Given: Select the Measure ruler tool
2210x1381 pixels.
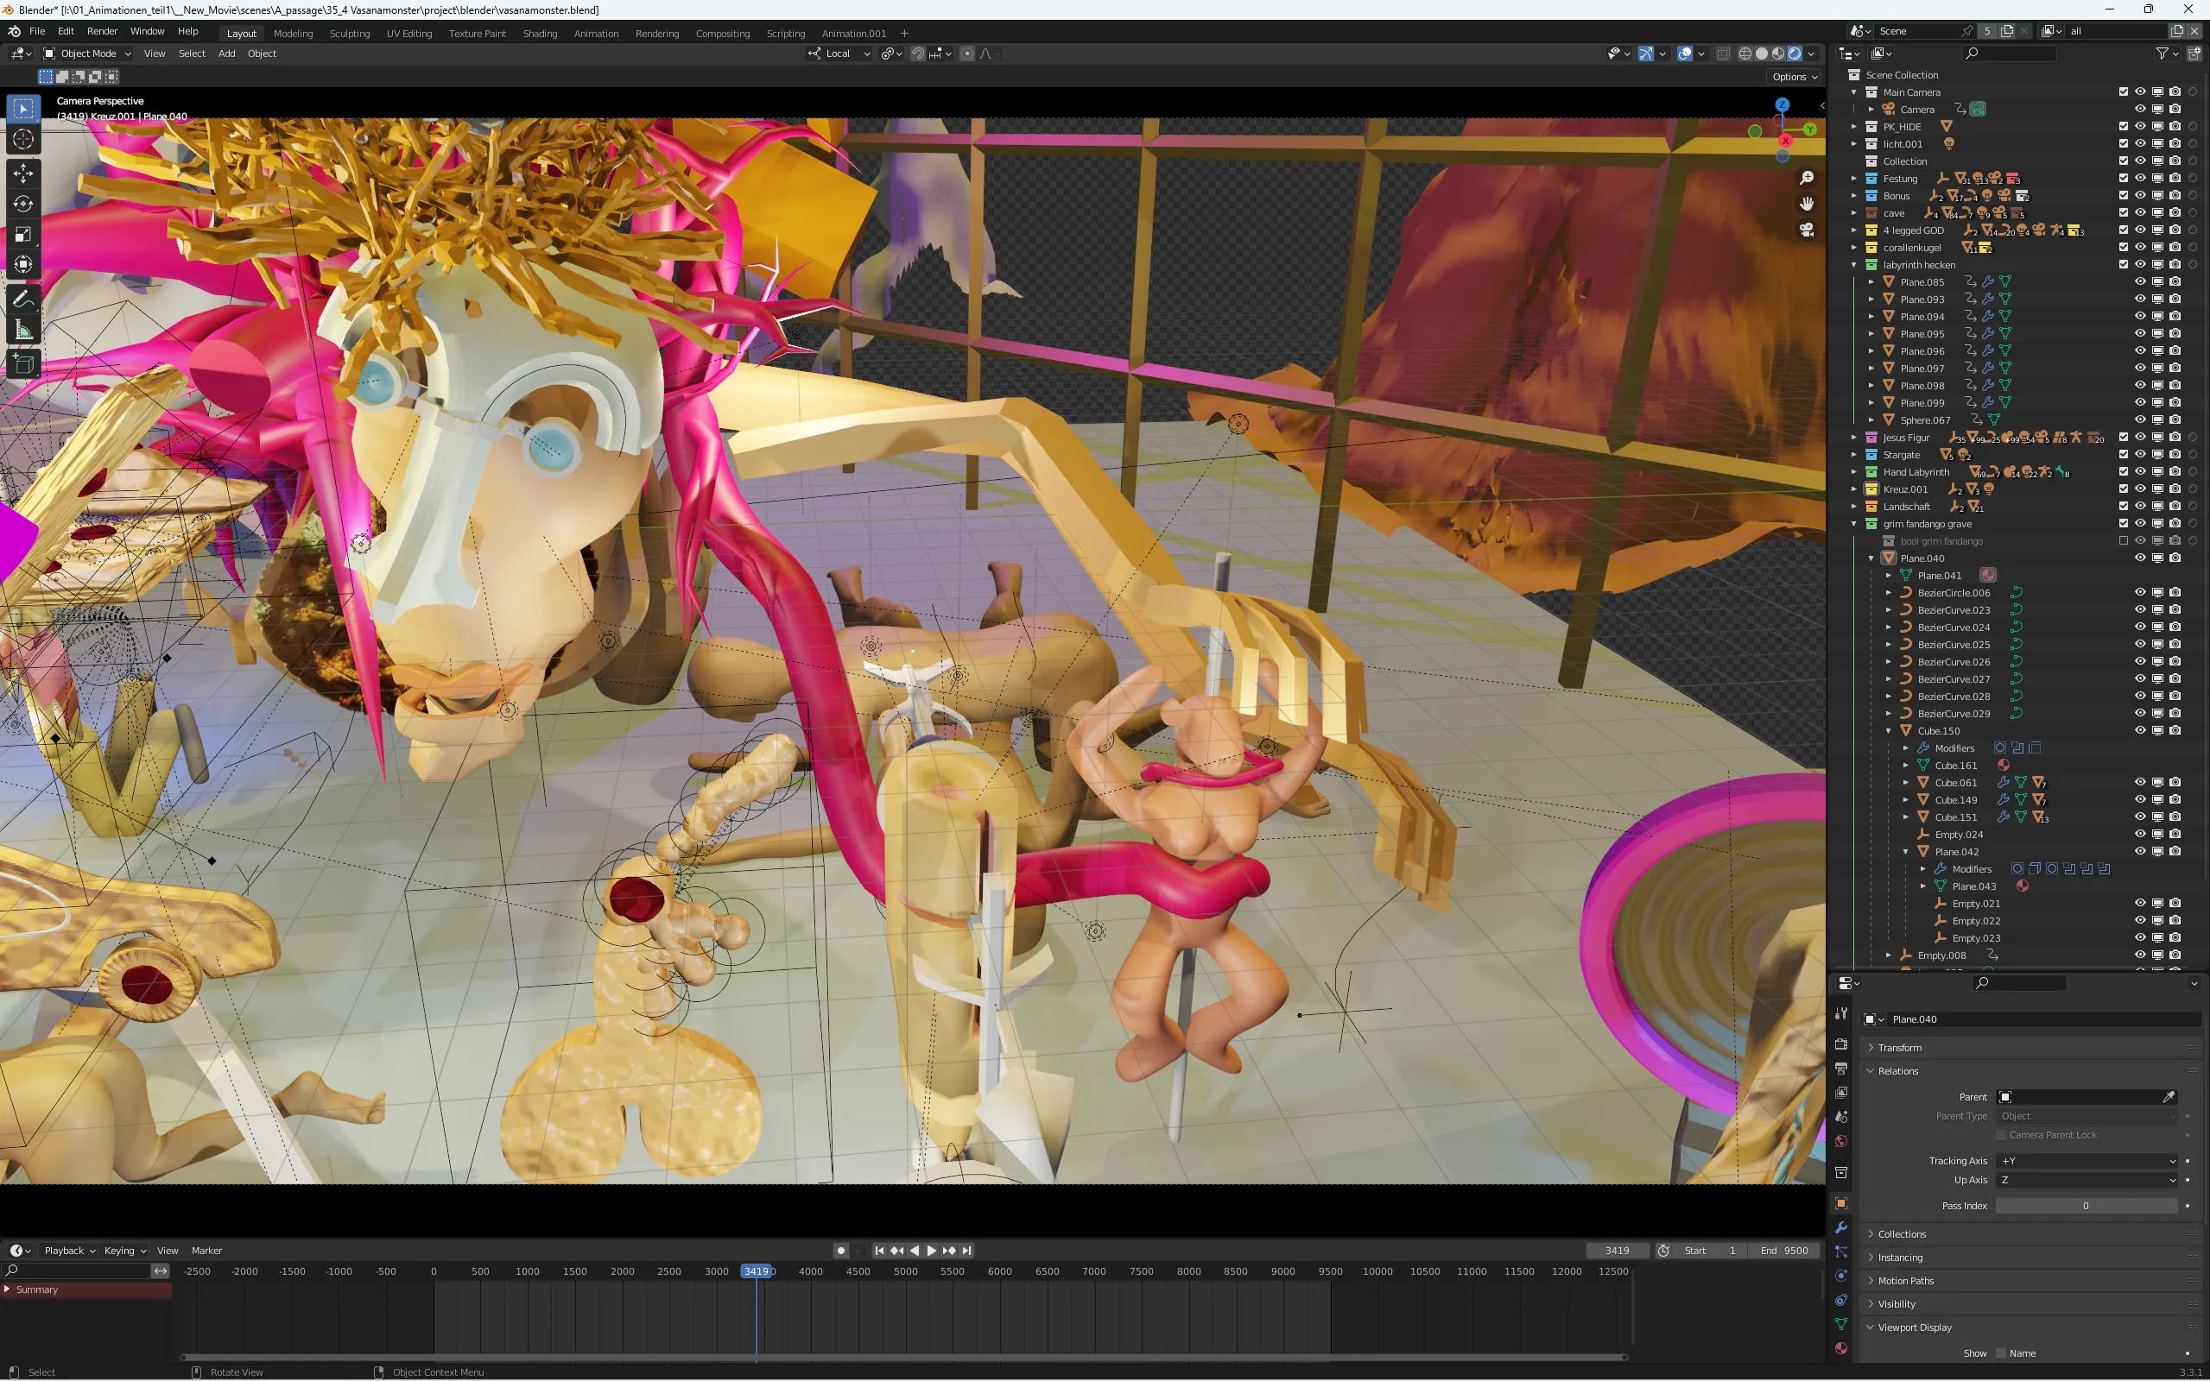Looking at the screenshot, I should coord(24,331).
